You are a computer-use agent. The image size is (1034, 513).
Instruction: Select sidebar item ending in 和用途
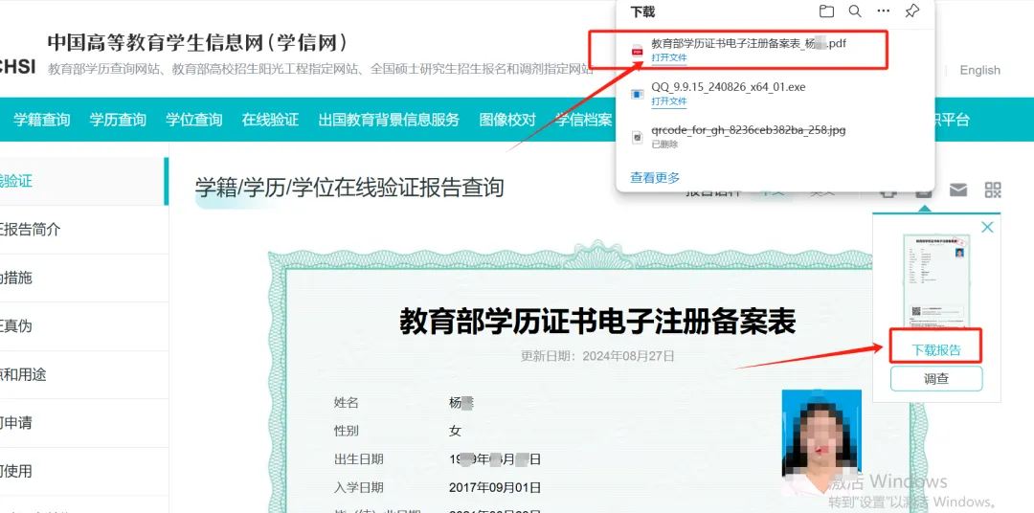[x=83, y=374]
